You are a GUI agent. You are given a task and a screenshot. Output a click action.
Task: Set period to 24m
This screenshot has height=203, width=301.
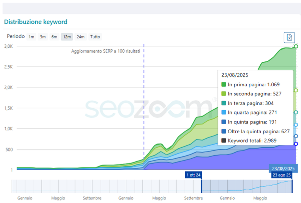pyautogui.click(x=80, y=37)
